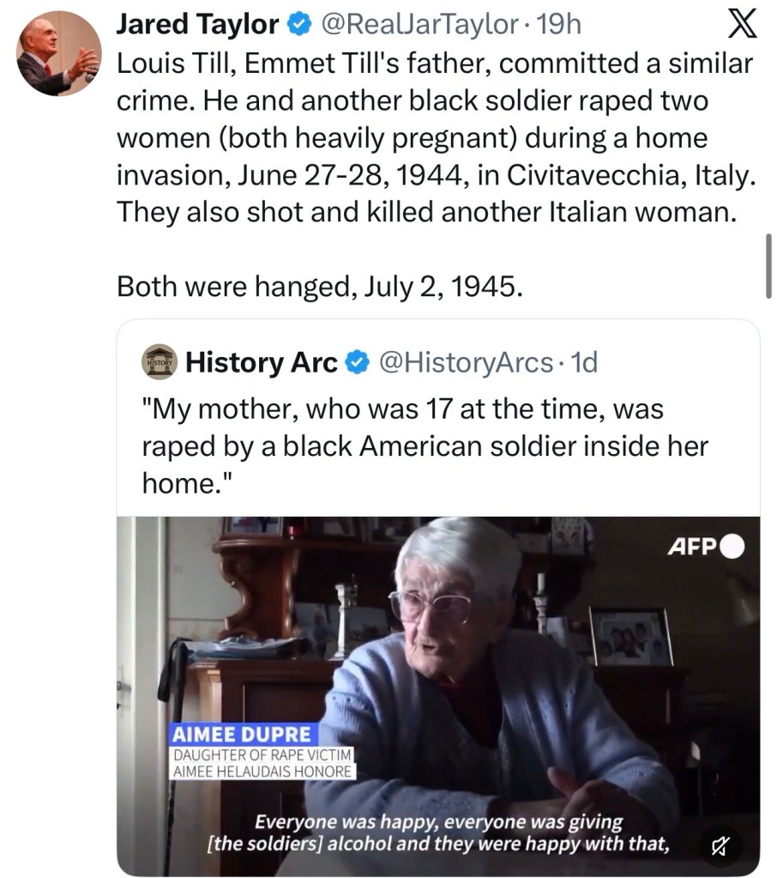Click the History Arc pillar logo avatar
The width and height of the screenshot is (777, 878).
point(160,362)
